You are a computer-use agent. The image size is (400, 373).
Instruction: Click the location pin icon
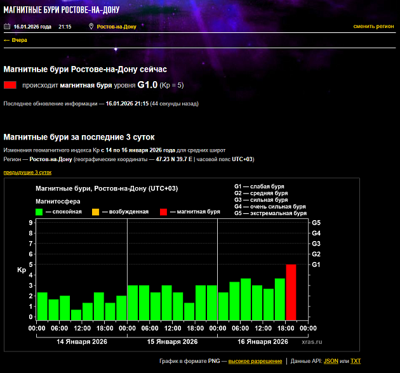(x=91, y=27)
